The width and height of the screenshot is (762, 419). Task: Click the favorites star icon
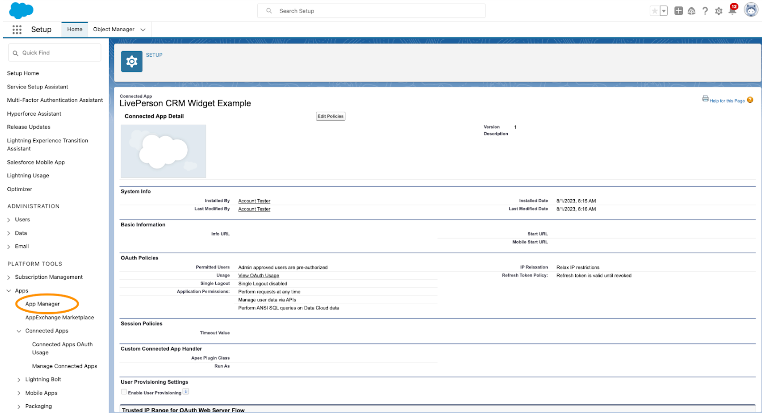654,11
